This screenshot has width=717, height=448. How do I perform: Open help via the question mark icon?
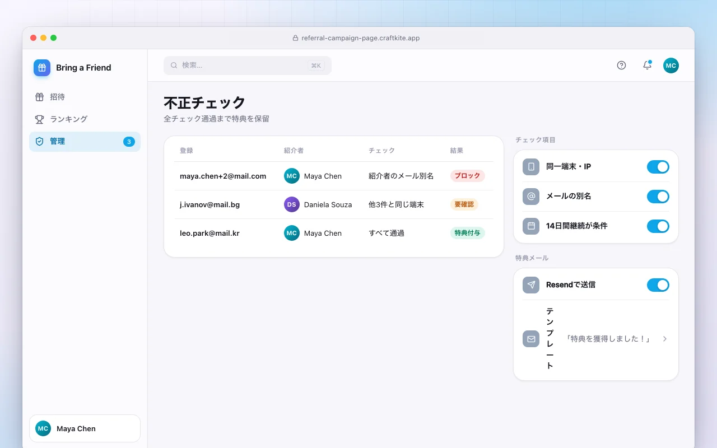(621, 66)
